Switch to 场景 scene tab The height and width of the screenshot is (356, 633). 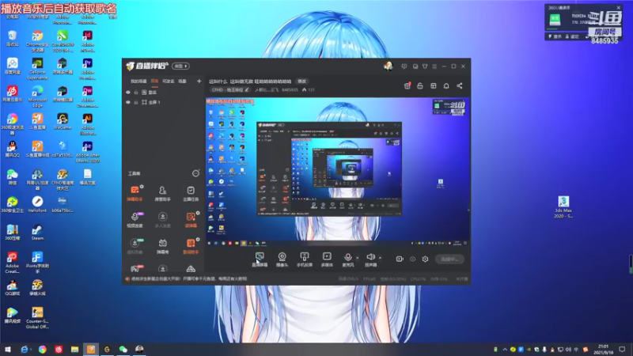183,81
